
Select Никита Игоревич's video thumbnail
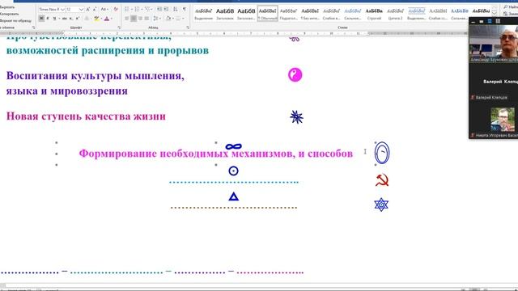502,120
